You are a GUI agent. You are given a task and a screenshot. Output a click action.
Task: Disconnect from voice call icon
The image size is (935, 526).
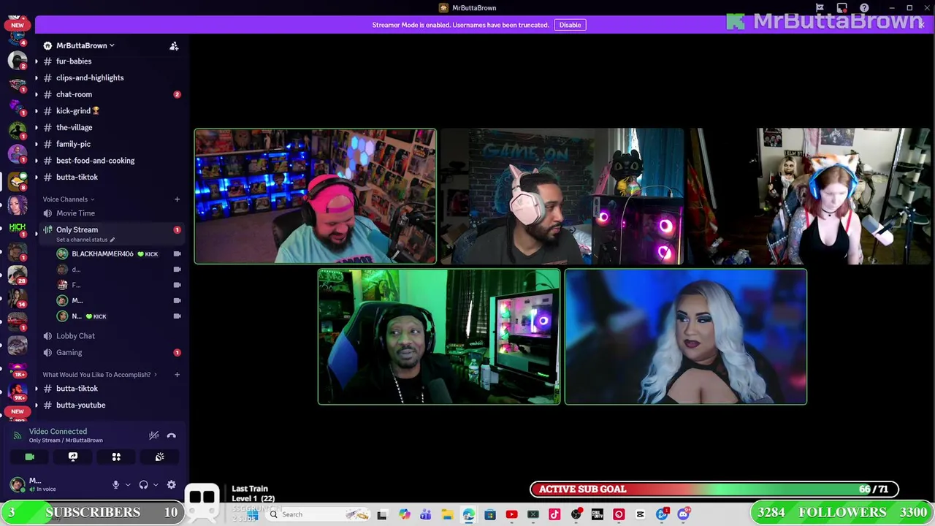(x=171, y=435)
